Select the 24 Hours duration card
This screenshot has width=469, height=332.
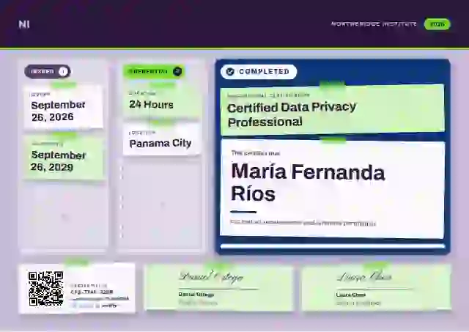(x=161, y=101)
